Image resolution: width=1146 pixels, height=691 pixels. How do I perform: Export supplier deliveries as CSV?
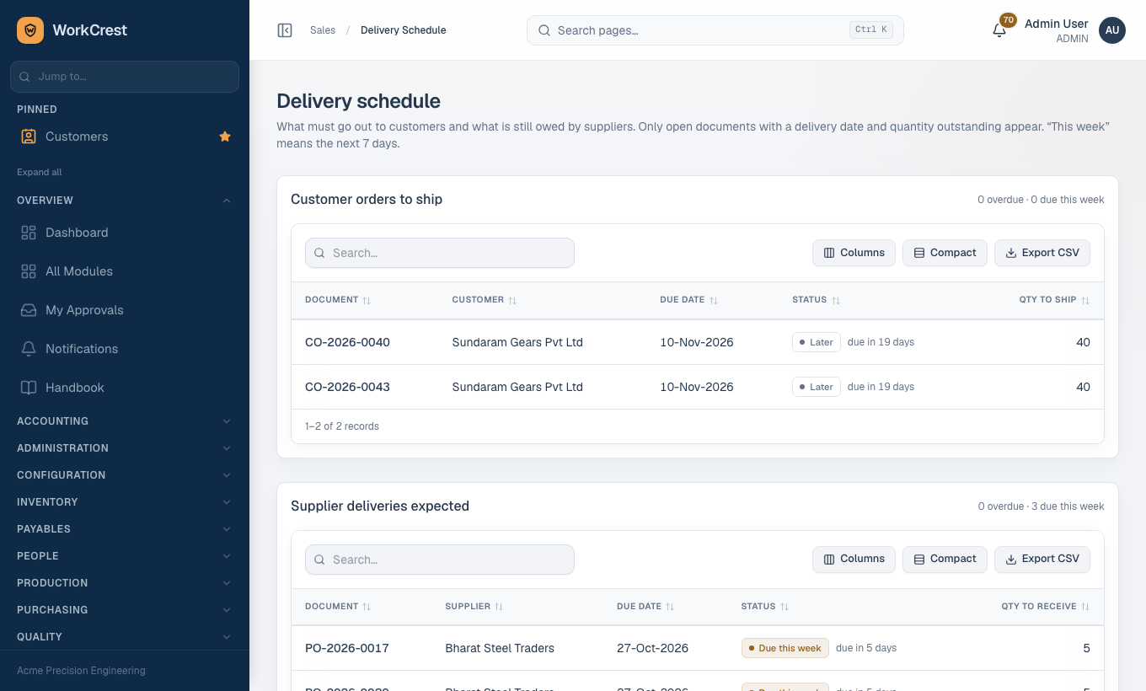(1042, 560)
